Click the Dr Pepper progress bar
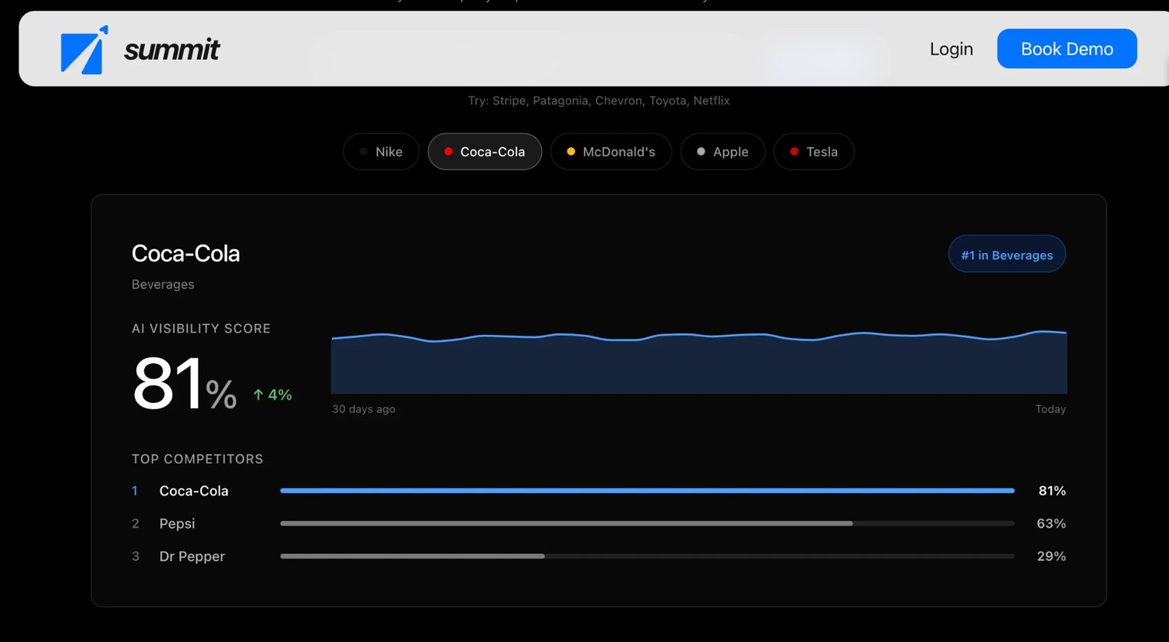This screenshot has height=642, width=1169. pos(648,556)
